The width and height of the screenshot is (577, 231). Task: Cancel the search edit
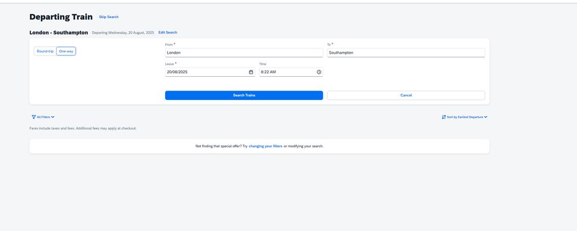click(x=406, y=95)
